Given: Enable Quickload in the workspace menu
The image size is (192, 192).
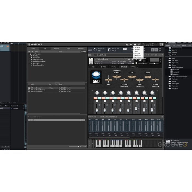Looking at the screenshot, I should coord(138,58).
